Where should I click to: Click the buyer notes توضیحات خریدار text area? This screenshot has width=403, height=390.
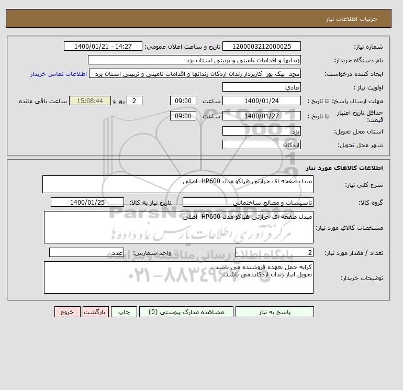coord(178,277)
